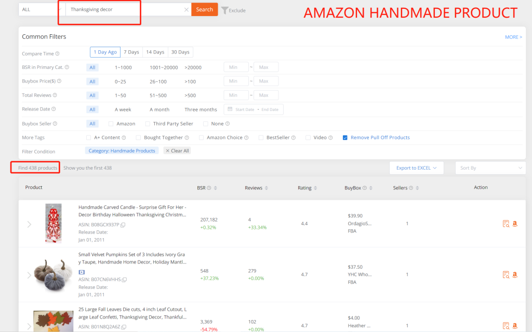Switch compare time to 30 Days
Viewport: 532px width, 332px height.
180,52
